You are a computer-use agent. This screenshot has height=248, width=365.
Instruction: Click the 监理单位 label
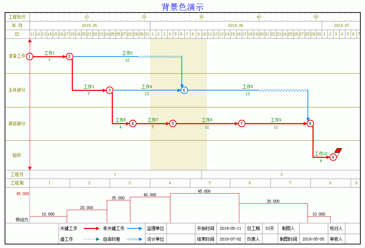tap(155, 228)
